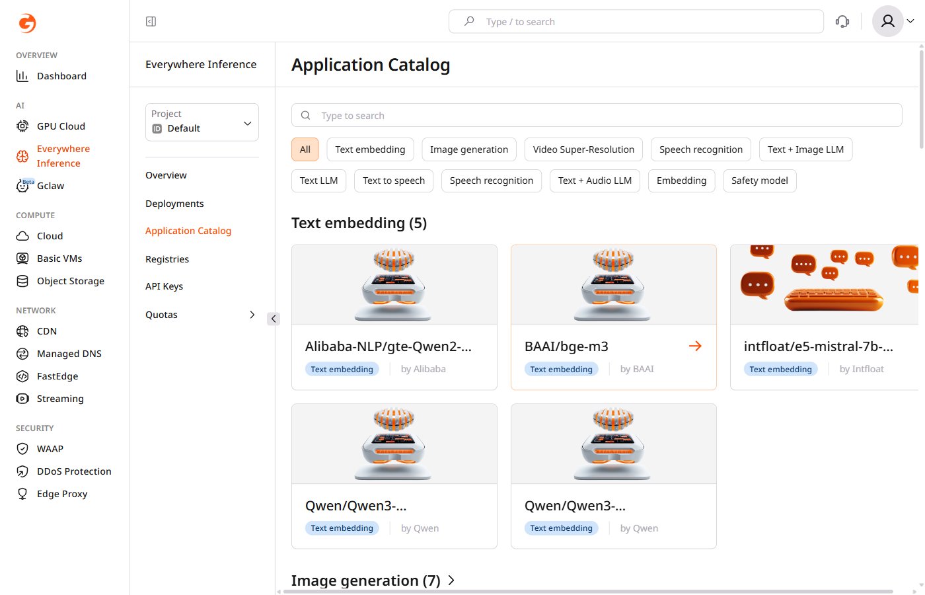The width and height of the screenshot is (925, 595).
Task: Filter by Text to speech chip
Action: (394, 180)
